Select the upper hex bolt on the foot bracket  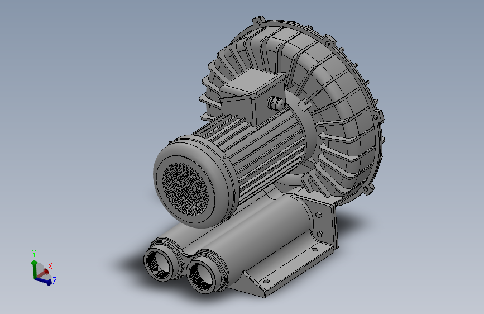pos(319,214)
